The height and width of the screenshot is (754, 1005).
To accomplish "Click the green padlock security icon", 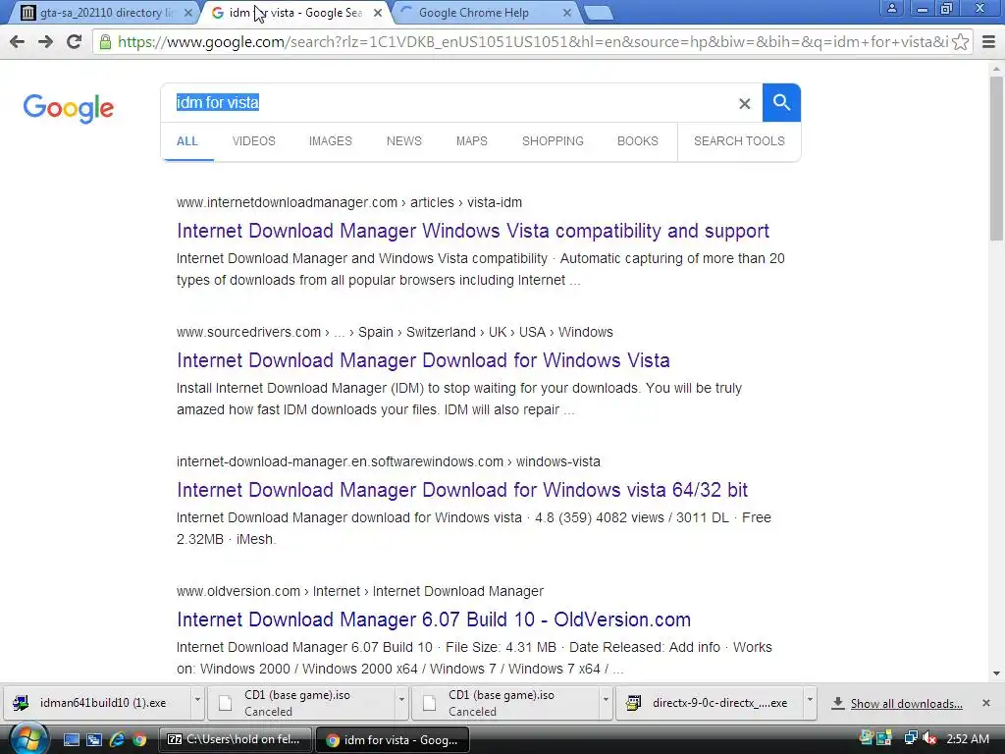I will (105, 41).
